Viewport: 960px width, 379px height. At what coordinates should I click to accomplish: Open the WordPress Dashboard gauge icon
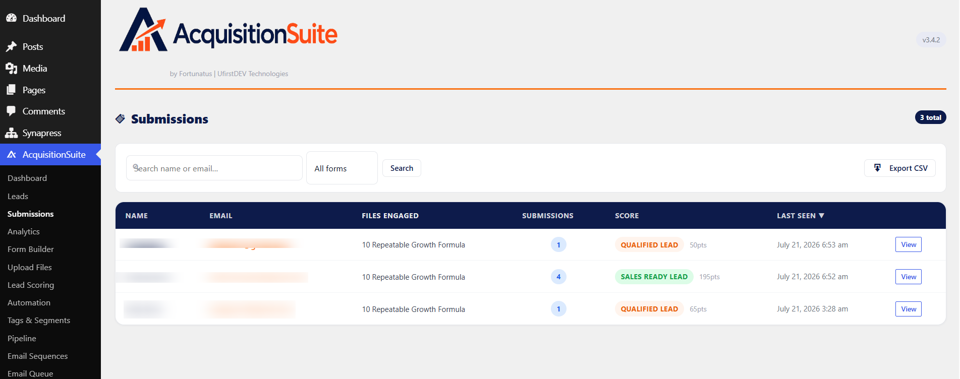point(12,18)
